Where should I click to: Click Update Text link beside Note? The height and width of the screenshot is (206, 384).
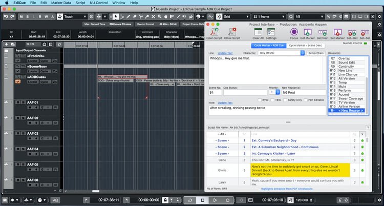pos(225,103)
